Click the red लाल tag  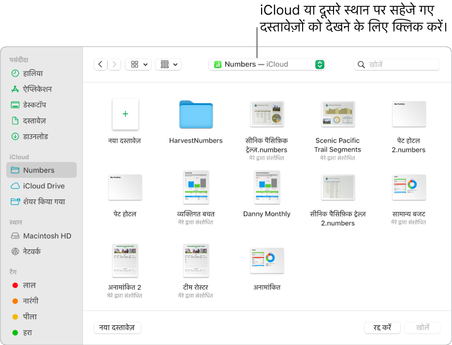(x=24, y=285)
